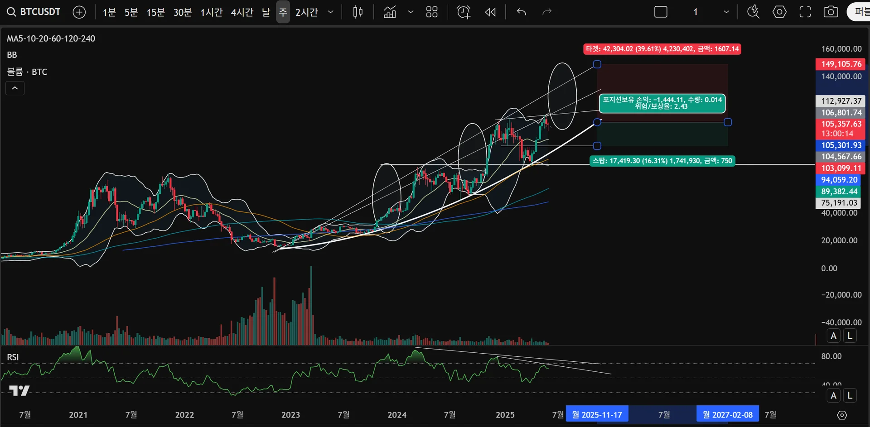Click the TradingView logo
The image size is (870, 427).
click(x=19, y=391)
